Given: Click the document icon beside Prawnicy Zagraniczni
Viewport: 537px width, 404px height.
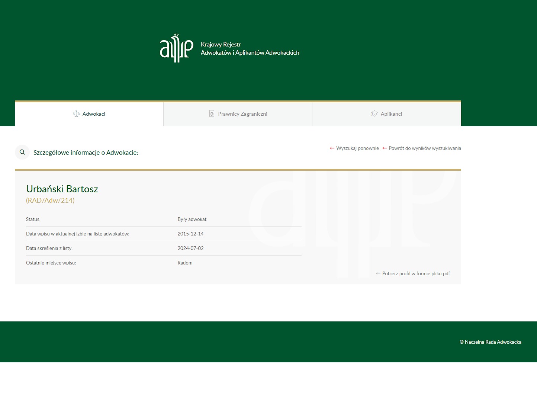Looking at the screenshot, I should (212, 113).
